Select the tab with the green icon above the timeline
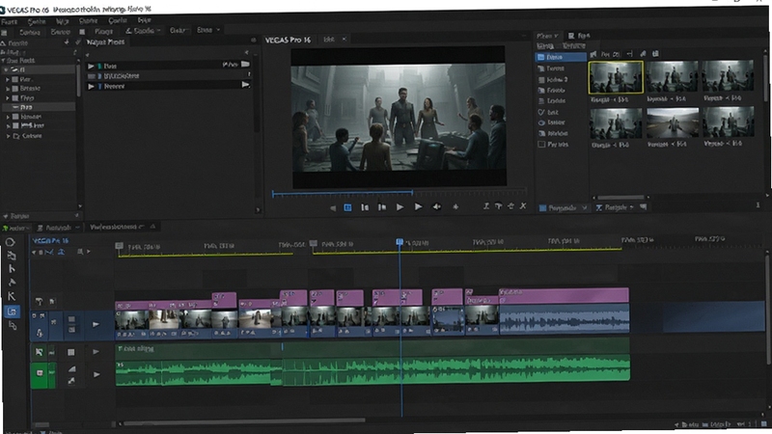 pos(17,228)
